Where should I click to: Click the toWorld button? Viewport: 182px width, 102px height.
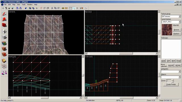[171, 65]
